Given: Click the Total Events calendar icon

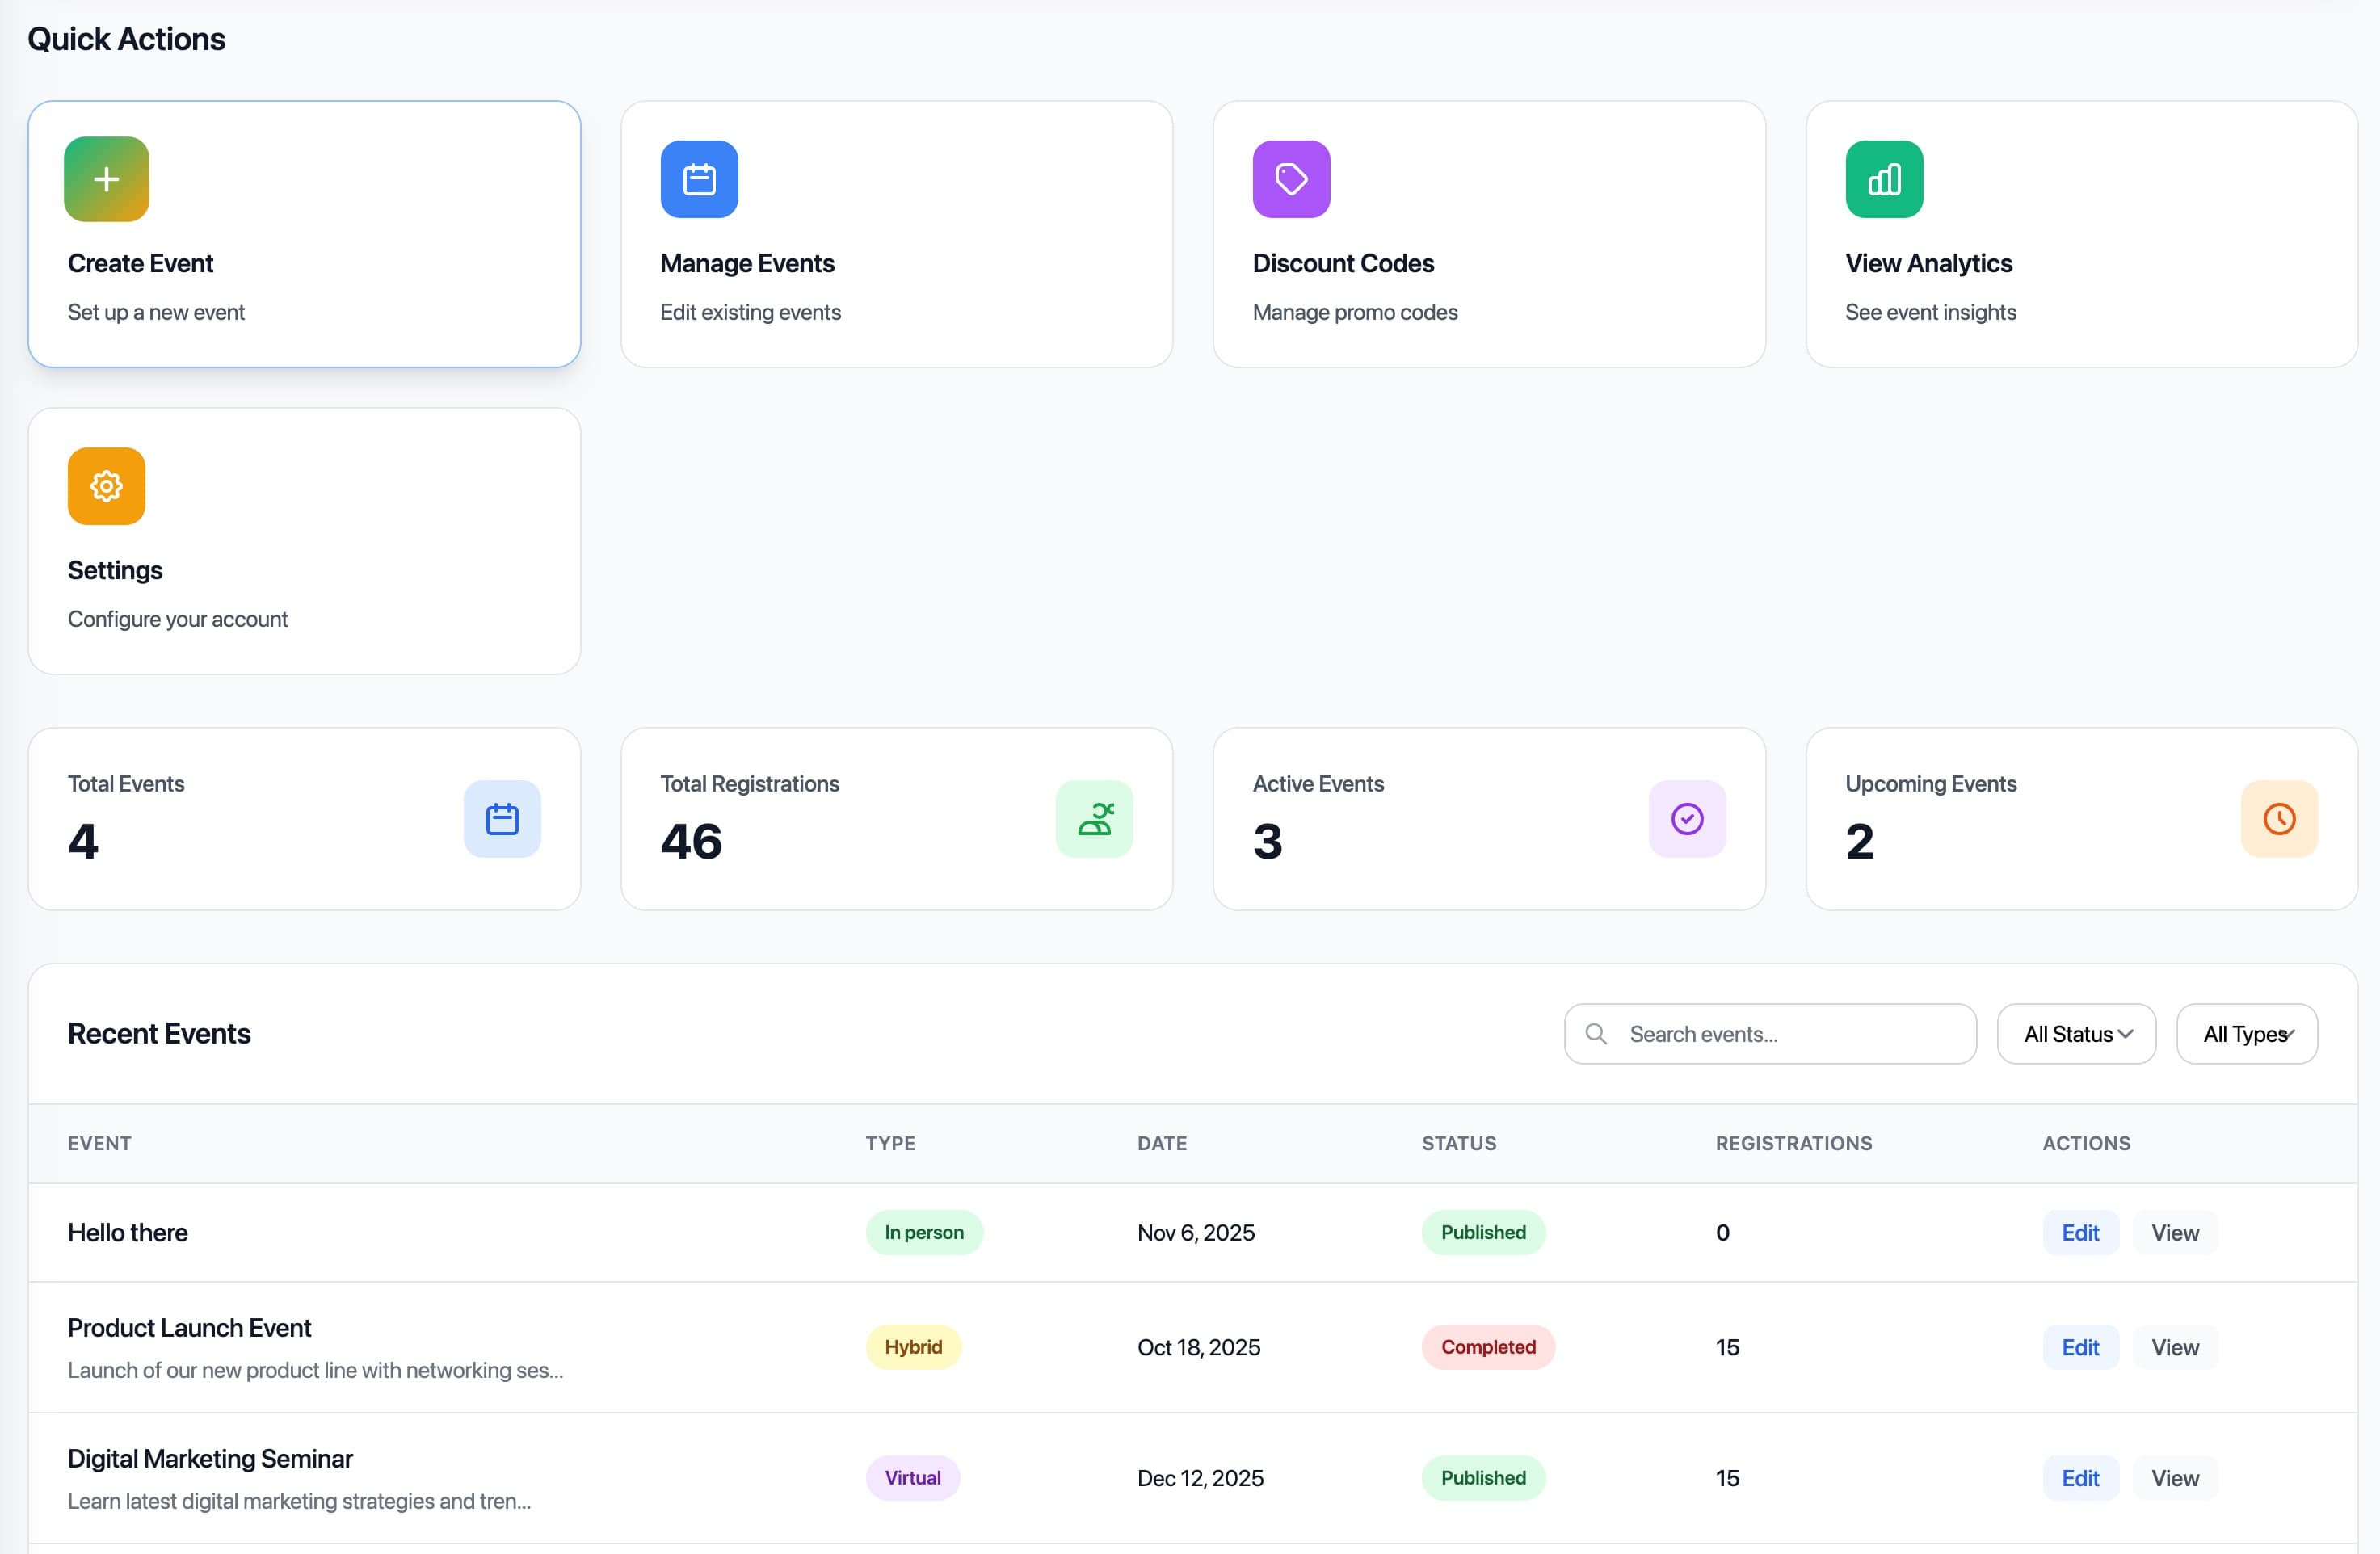Looking at the screenshot, I should click(502, 819).
